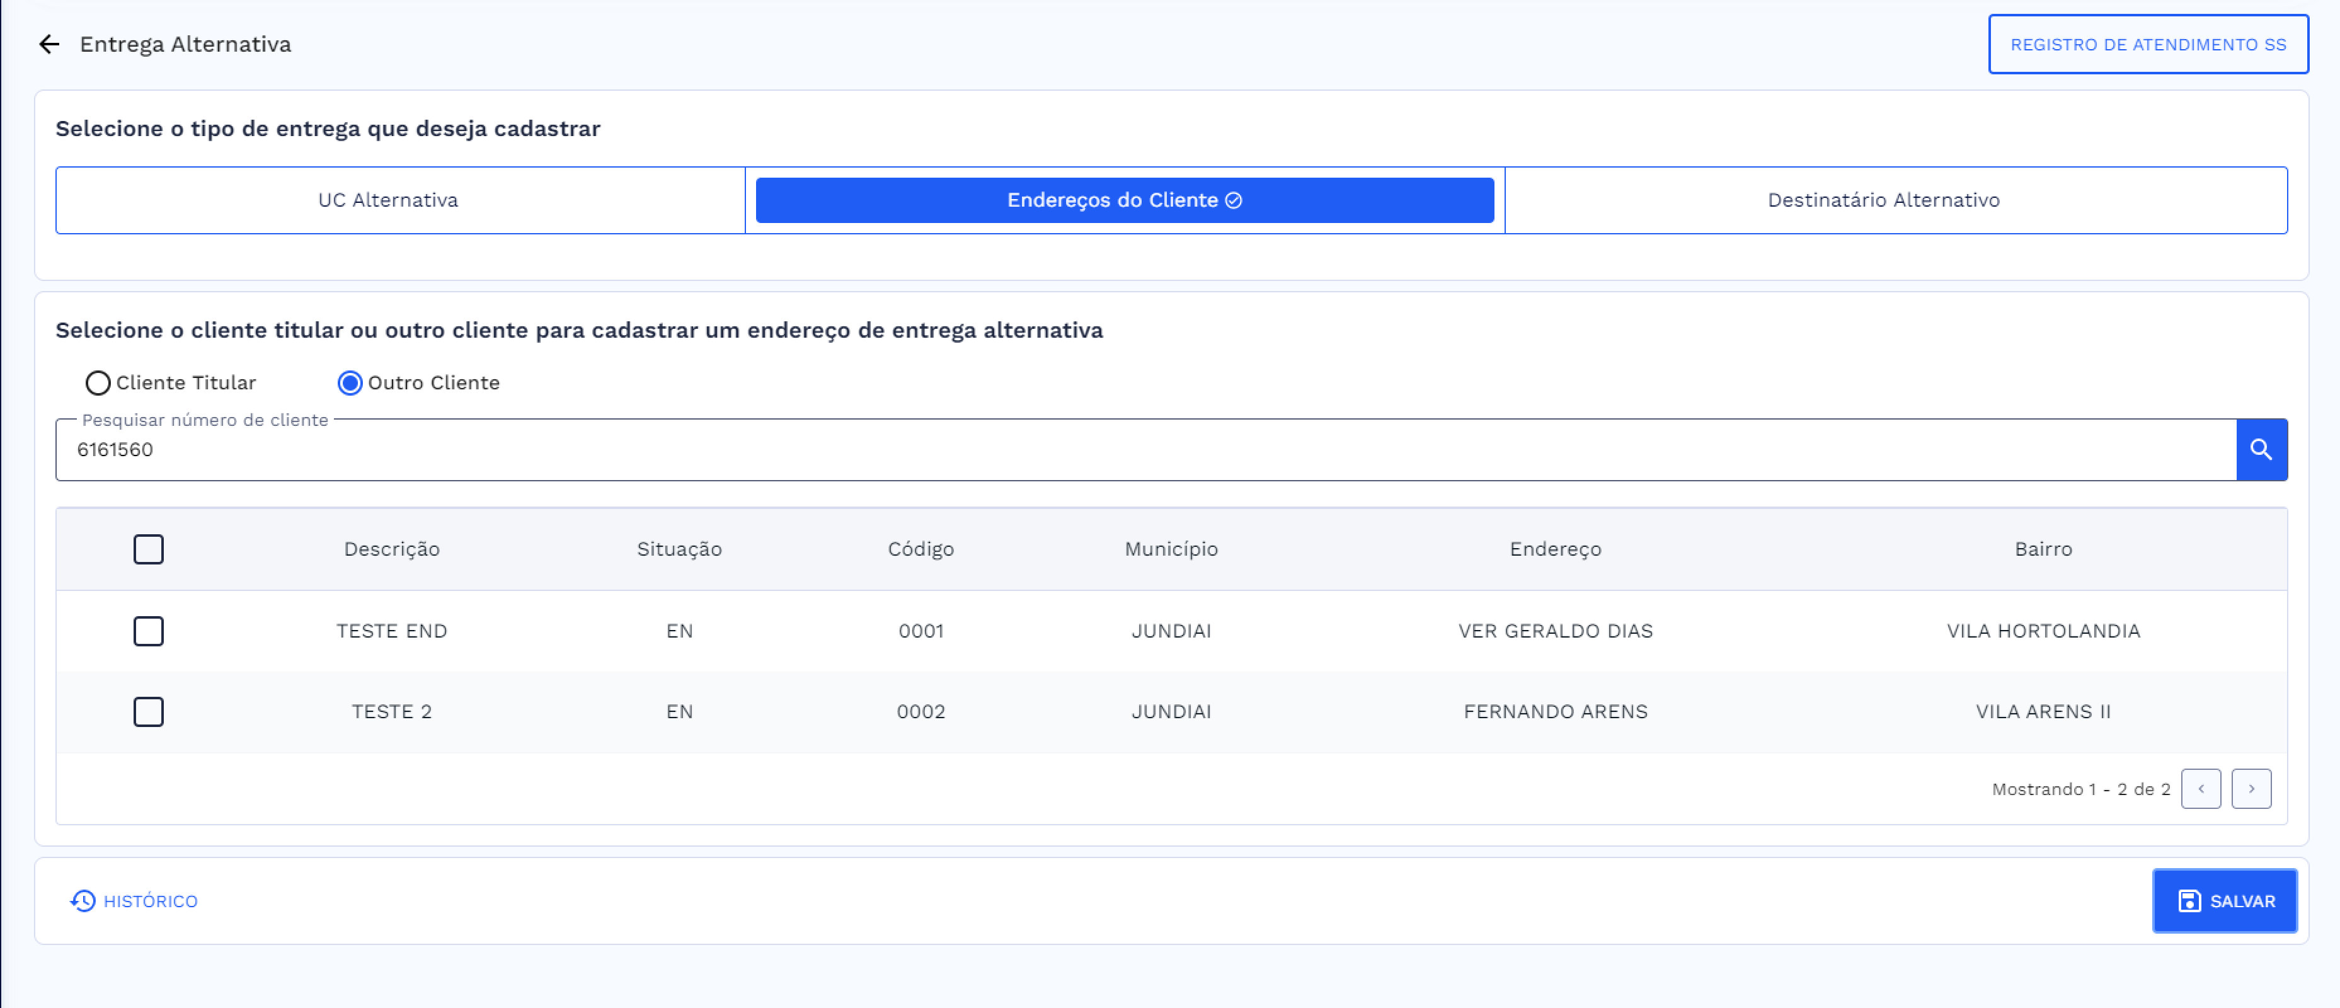Go to next page with right chevron
This screenshot has width=2340, height=1008.
[2251, 788]
